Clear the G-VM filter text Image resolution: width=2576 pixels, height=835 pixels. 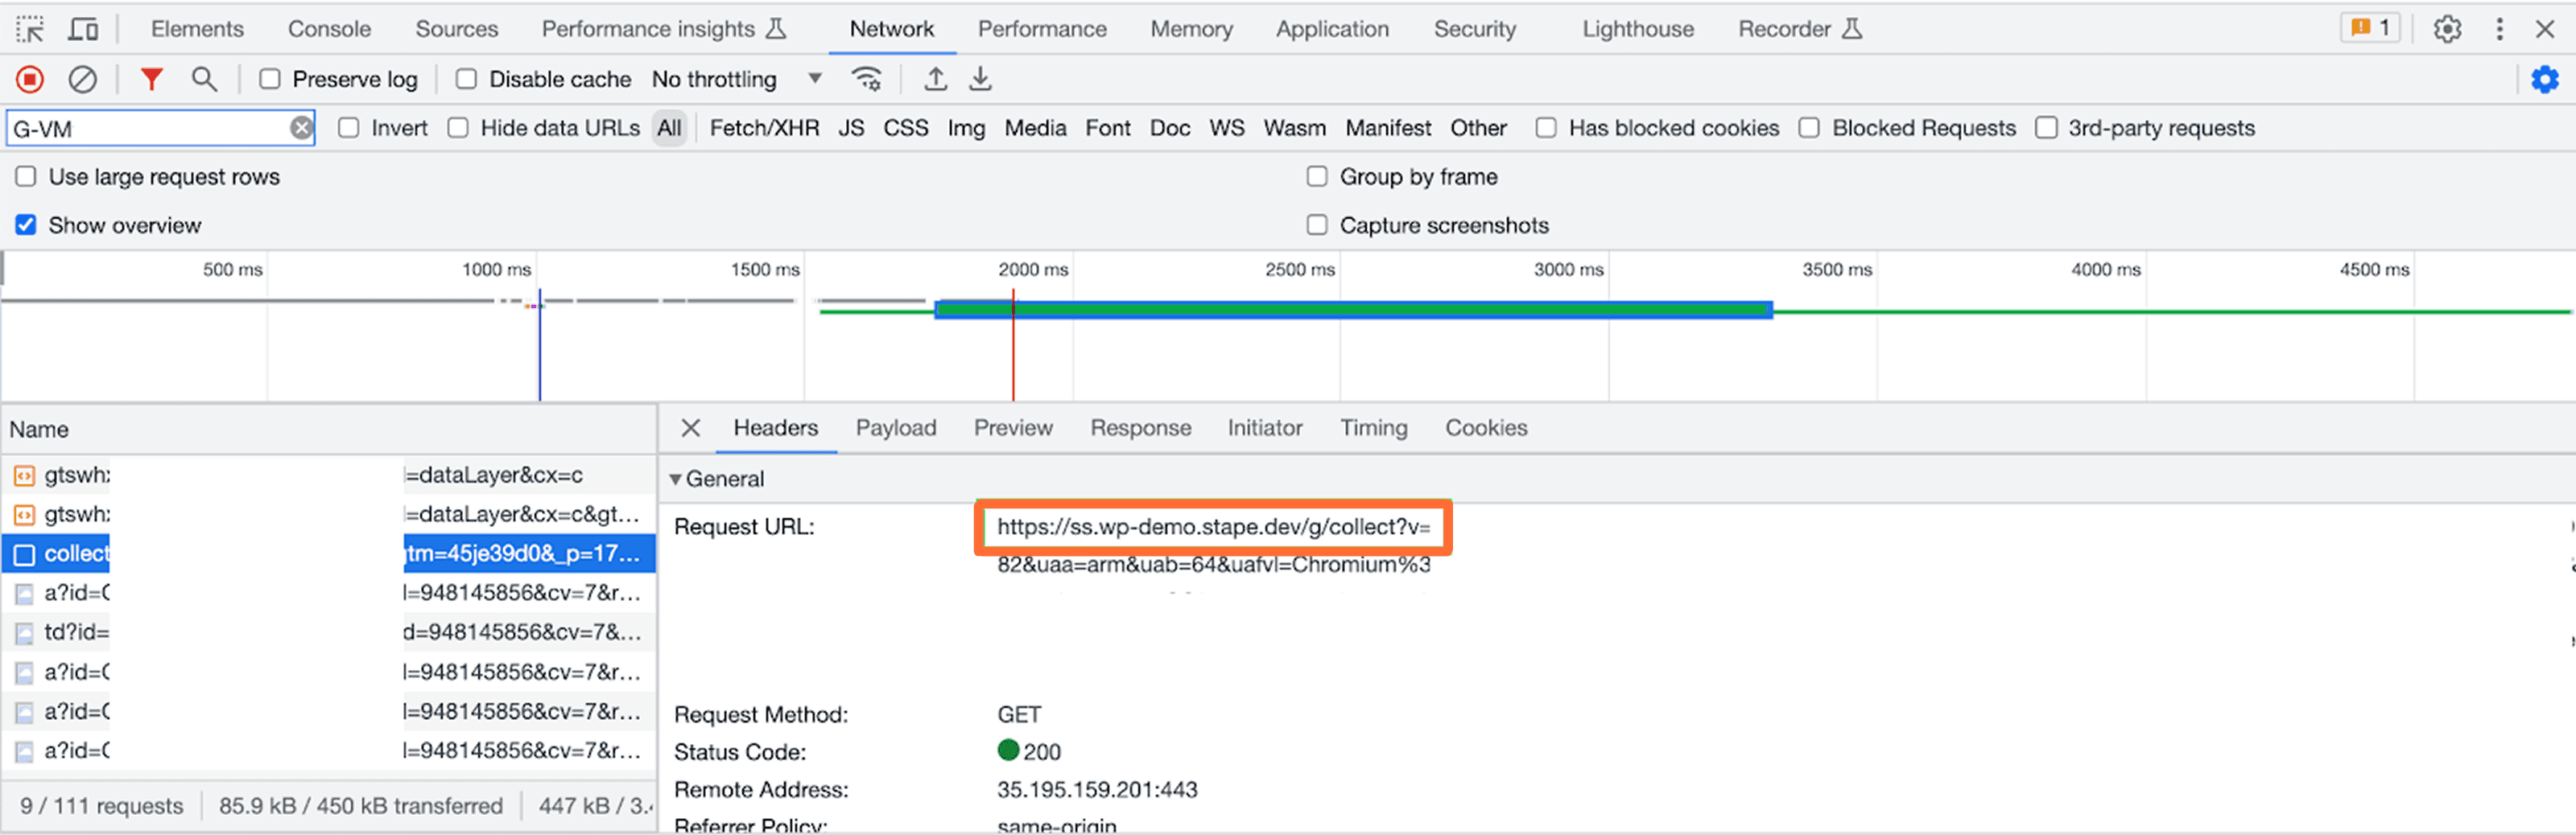(x=301, y=128)
